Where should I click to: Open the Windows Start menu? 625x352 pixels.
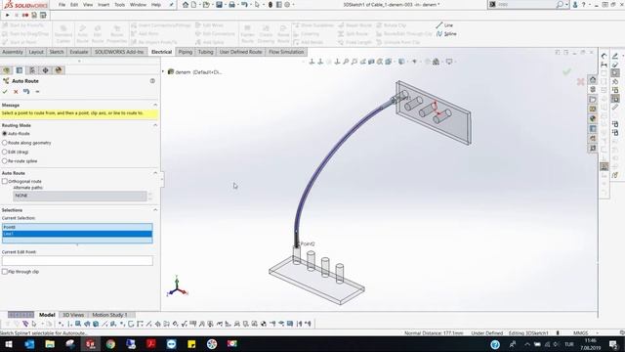[x=9, y=344]
